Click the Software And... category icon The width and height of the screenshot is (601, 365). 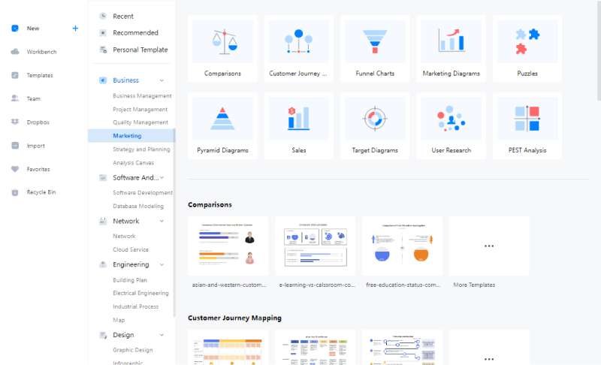click(103, 177)
